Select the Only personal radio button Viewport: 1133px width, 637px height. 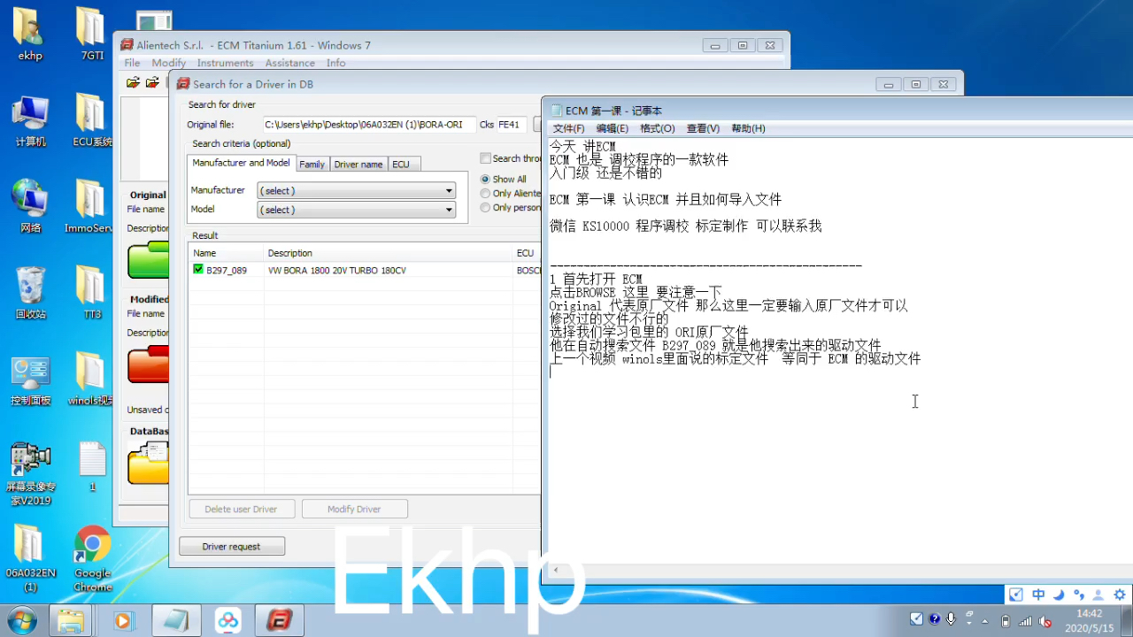[x=485, y=207]
